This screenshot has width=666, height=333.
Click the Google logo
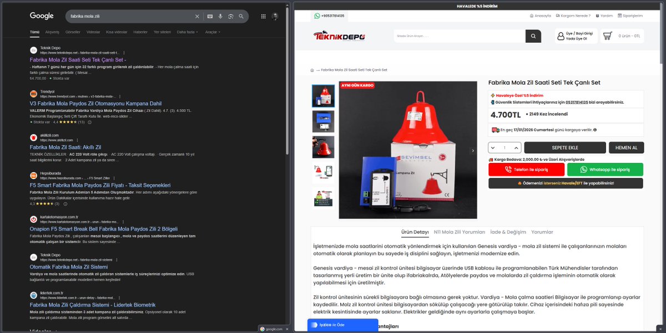coord(42,16)
